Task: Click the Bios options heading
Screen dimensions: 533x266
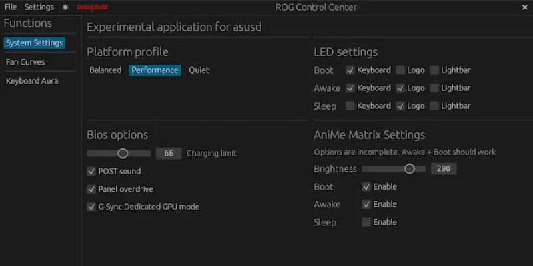Action: (117, 135)
